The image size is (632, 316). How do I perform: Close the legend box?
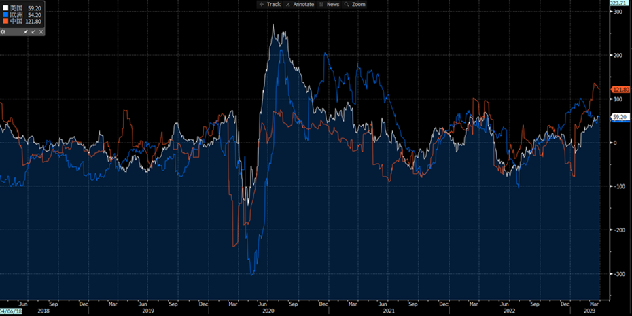click(40, 31)
